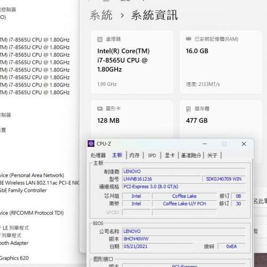This screenshot has width=267, height=267.
Task: Click the storage icon on 儲存體 card
Action: click(189, 109)
